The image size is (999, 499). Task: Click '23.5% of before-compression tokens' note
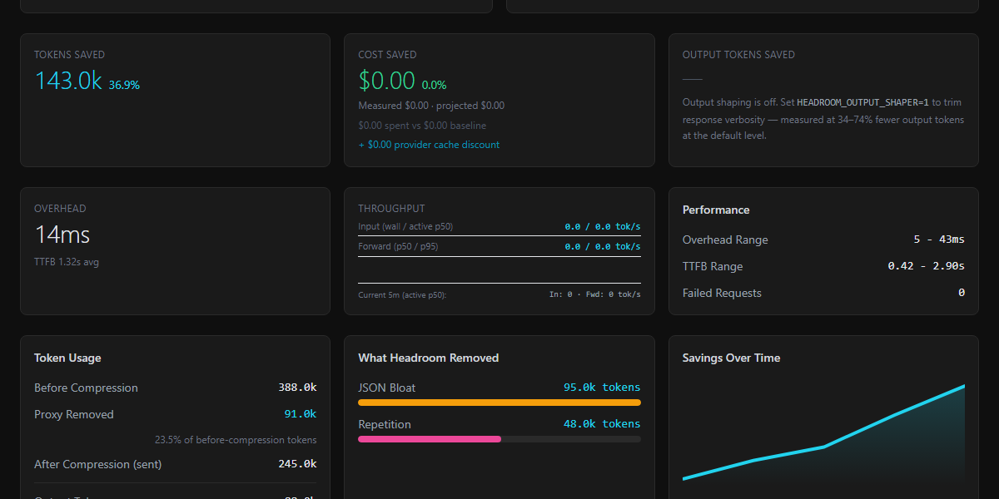click(x=236, y=439)
